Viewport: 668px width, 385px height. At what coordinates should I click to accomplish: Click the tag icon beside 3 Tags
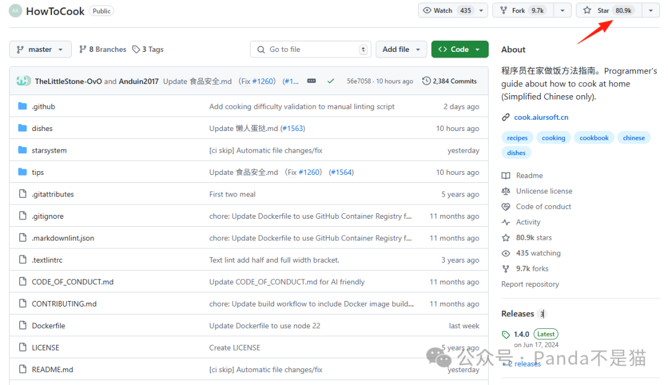pyautogui.click(x=136, y=49)
